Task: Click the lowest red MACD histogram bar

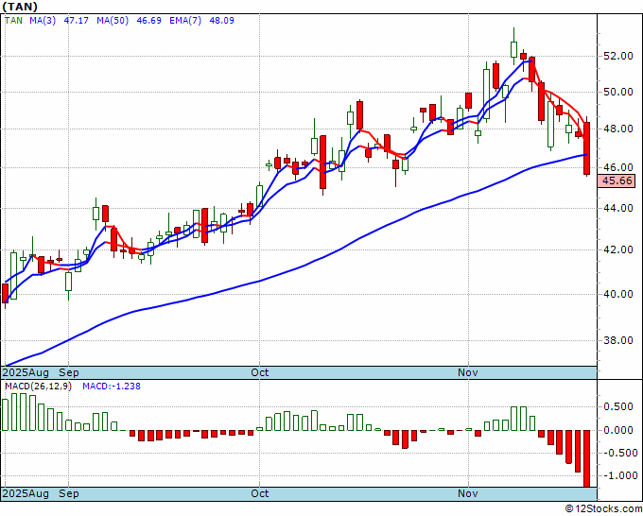Action: [x=587, y=458]
